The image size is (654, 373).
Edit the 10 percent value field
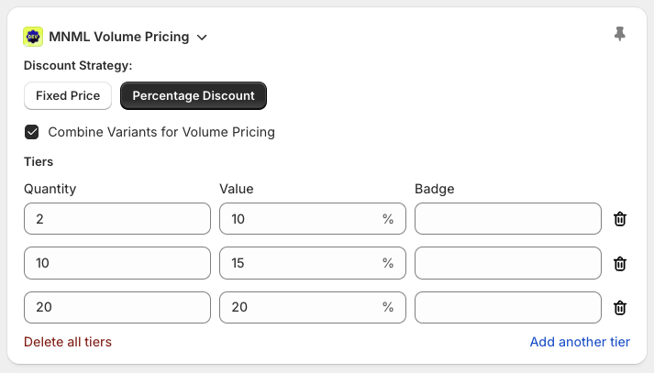click(x=298, y=219)
